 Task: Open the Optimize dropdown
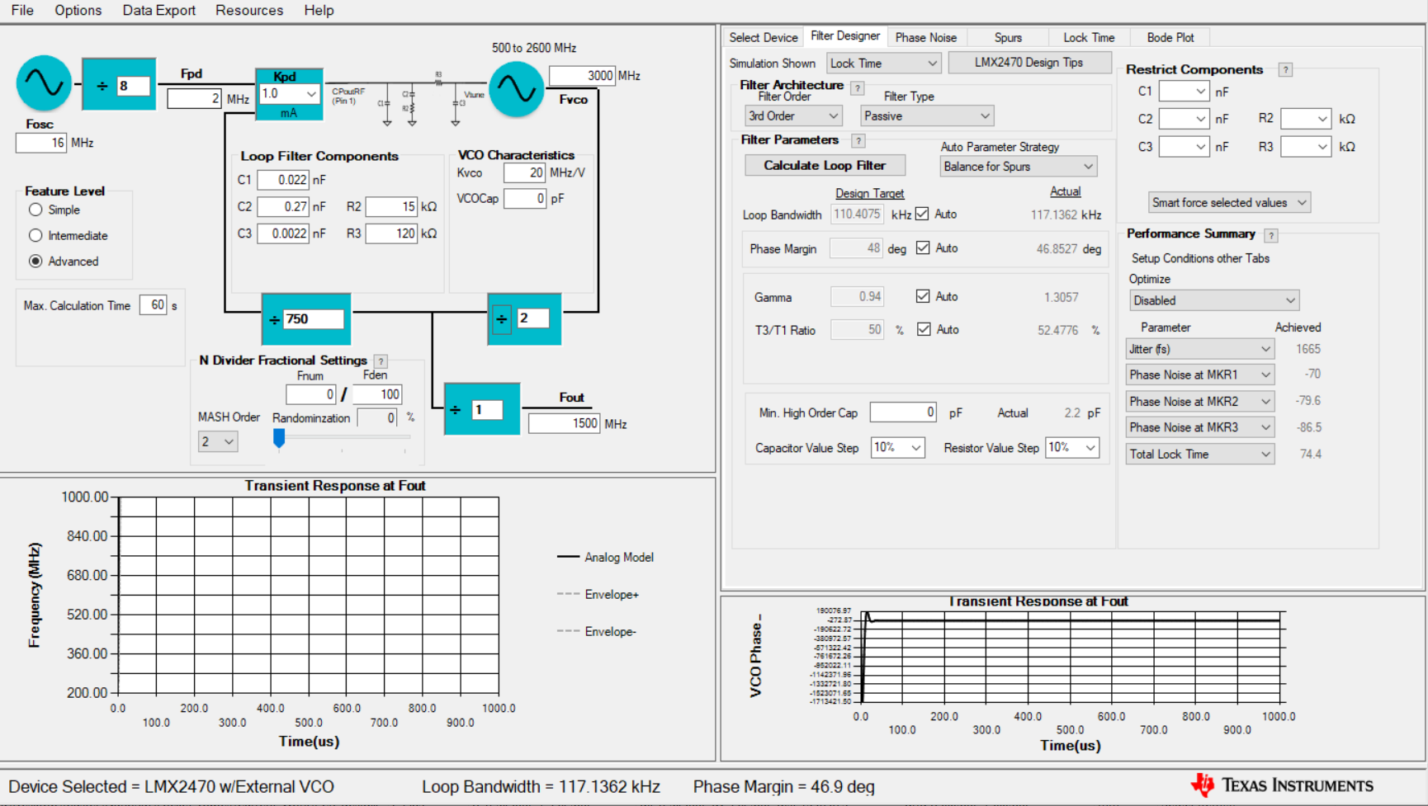pyautogui.click(x=1214, y=300)
